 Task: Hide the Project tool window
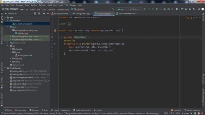point(48,13)
